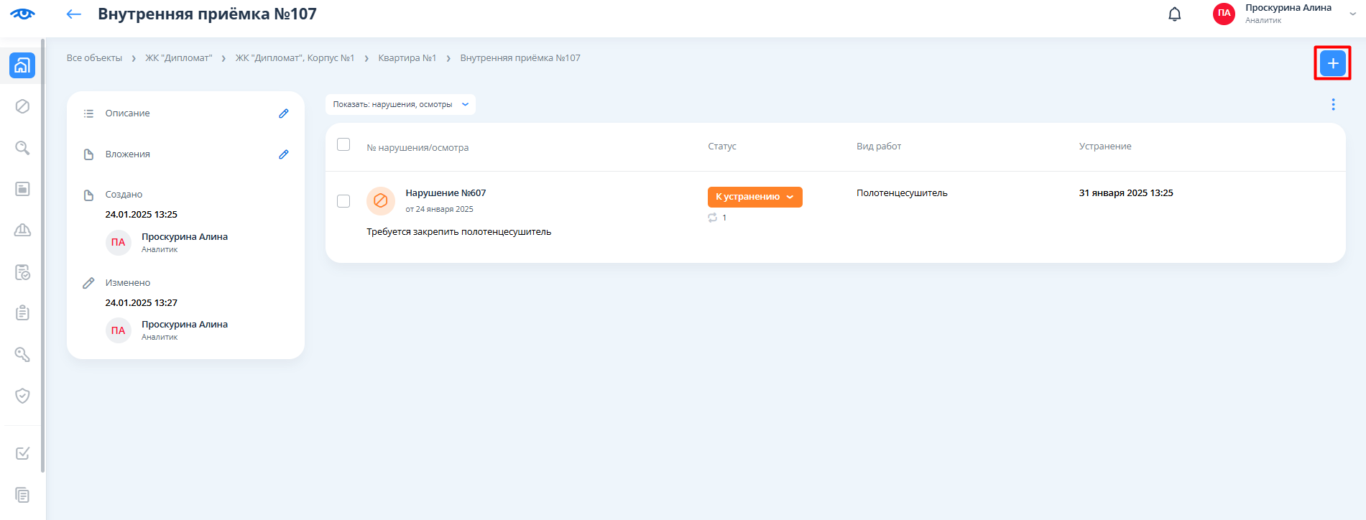Click the back arrow next to title
The height and width of the screenshot is (520, 1366).
pos(73,14)
